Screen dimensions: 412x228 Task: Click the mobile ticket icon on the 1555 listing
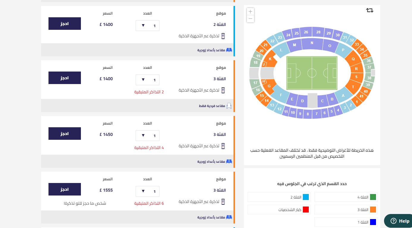(x=223, y=202)
